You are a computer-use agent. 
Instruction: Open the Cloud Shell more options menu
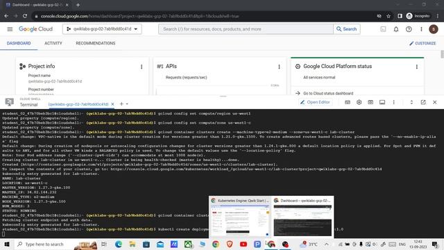coord(393,102)
